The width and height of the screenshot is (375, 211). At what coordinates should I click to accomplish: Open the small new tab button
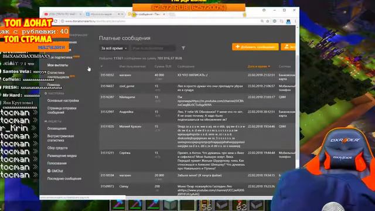pos(172,14)
